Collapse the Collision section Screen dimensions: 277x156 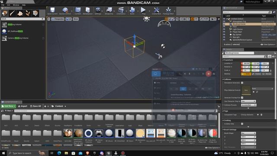[223, 79]
